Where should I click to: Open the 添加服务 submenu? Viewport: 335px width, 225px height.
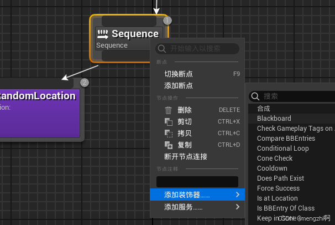coord(197,207)
